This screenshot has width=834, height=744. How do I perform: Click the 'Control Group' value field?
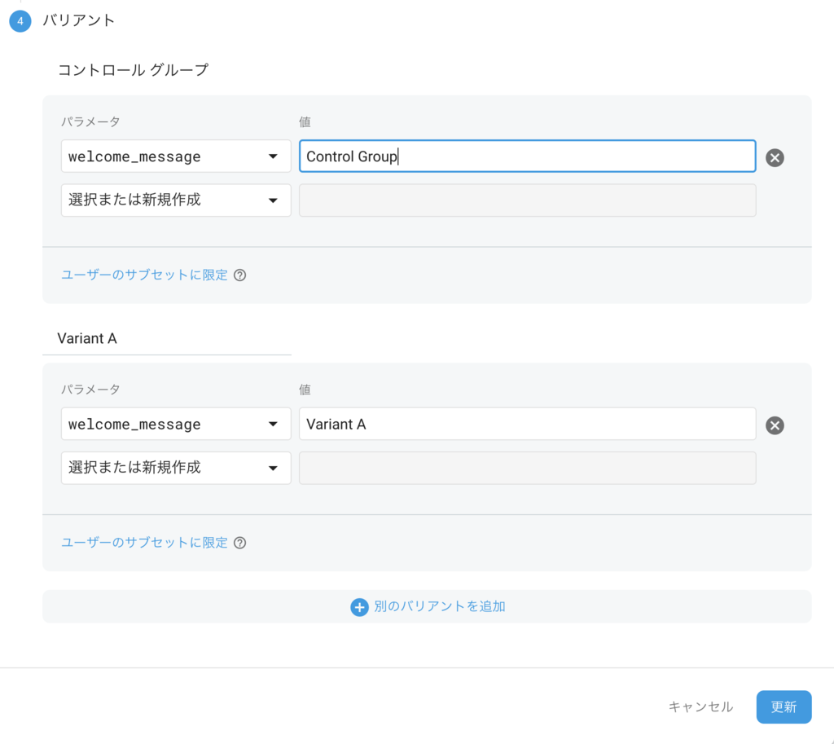[527, 156]
